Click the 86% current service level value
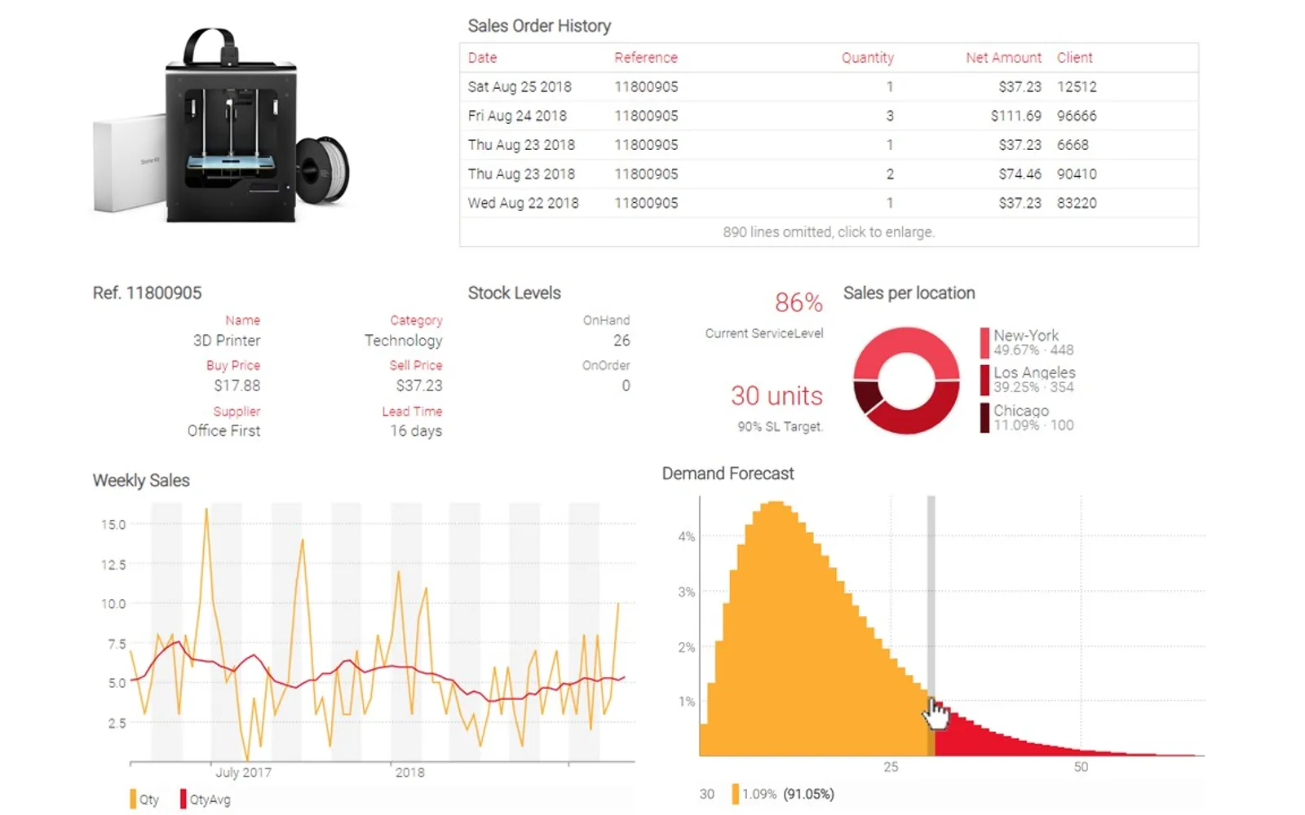 click(798, 302)
